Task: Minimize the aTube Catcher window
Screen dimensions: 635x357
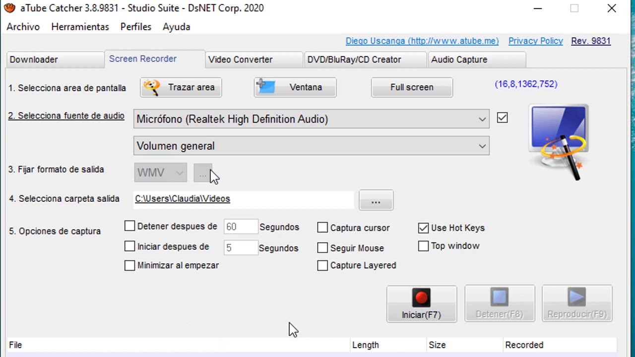Action: coord(538,8)
